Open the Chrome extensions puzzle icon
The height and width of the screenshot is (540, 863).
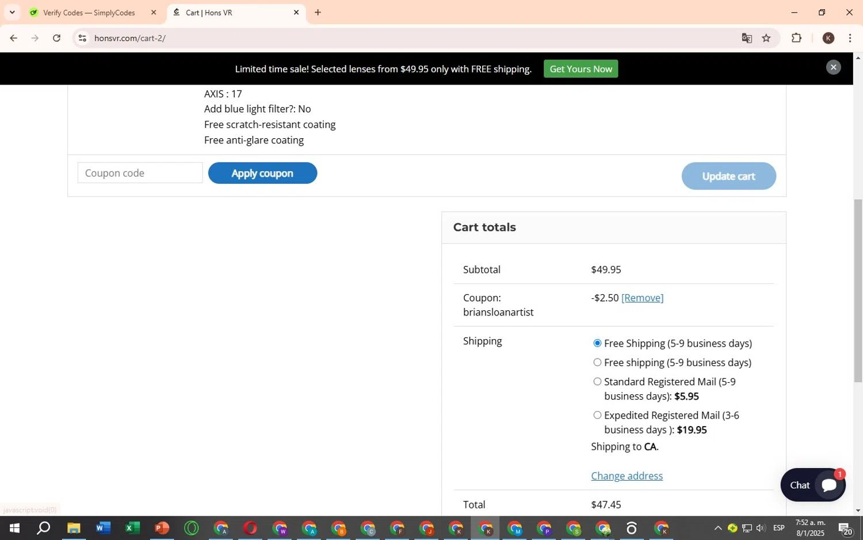796,38
